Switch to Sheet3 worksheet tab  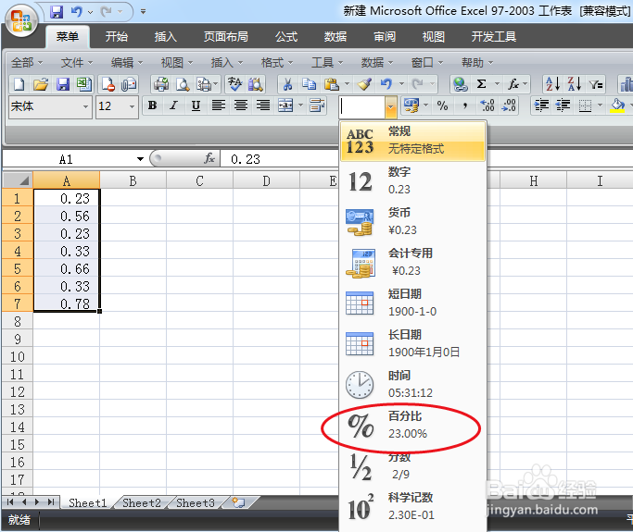(196, 502)
